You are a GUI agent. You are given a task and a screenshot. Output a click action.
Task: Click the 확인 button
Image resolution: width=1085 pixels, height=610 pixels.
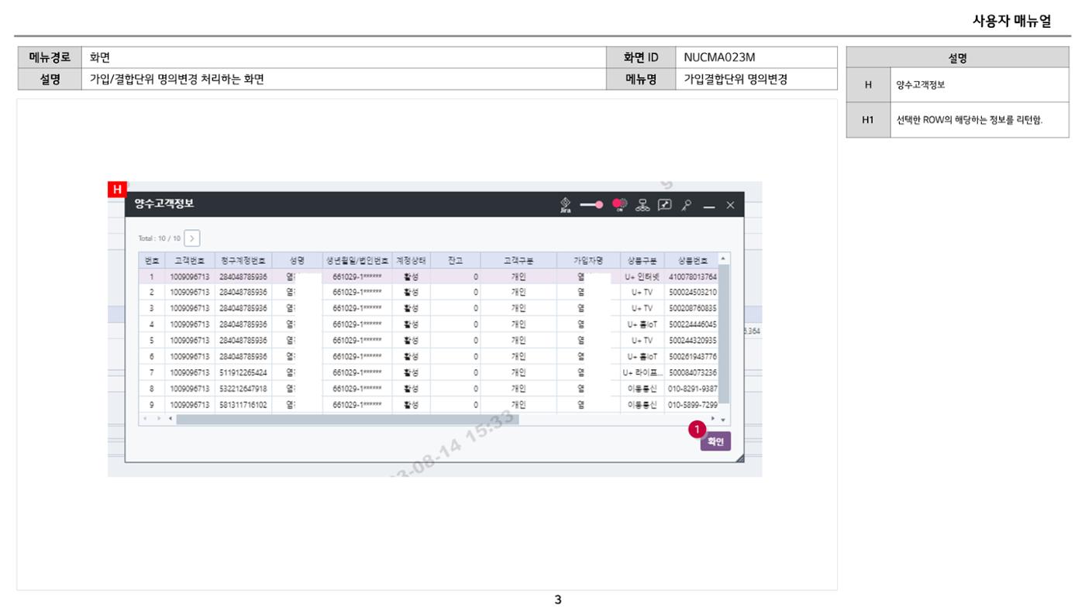[715, 442]
